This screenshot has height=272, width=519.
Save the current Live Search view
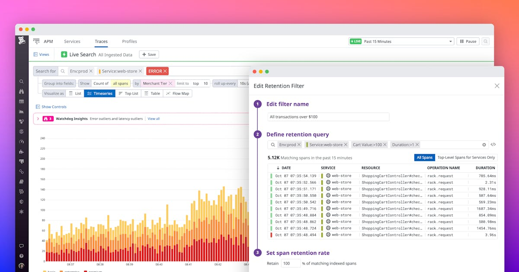click(149, 54)
